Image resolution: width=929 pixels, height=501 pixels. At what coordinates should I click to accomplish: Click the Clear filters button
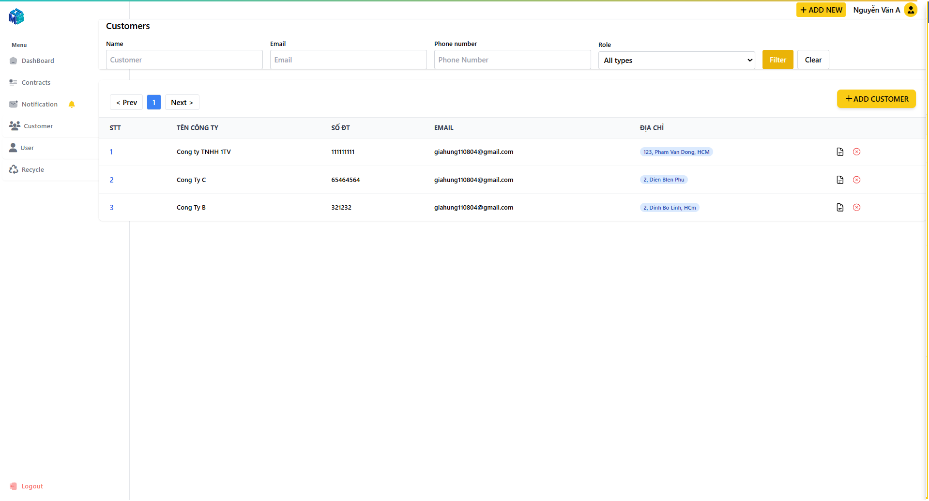coord(813,60)
